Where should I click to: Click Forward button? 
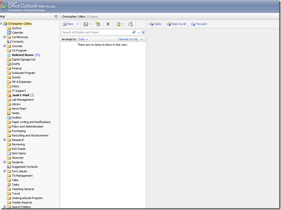(x=199, y=24)
